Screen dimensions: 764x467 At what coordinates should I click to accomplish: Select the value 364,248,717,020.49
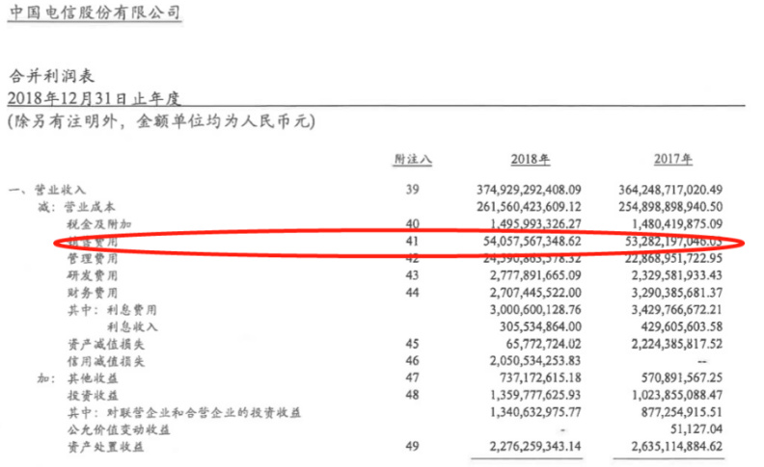tap(670, 190)
